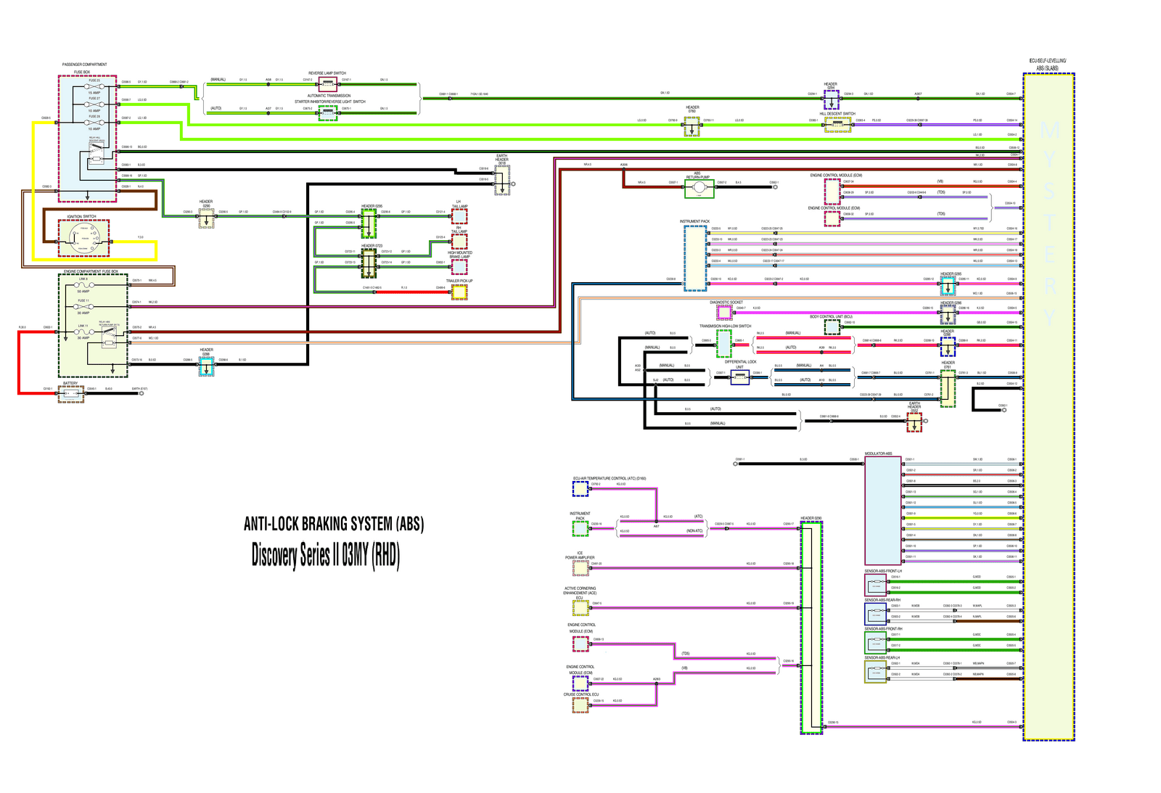Select the Earth Header 0018 box

pyautogui.click(x=501, y=180)
